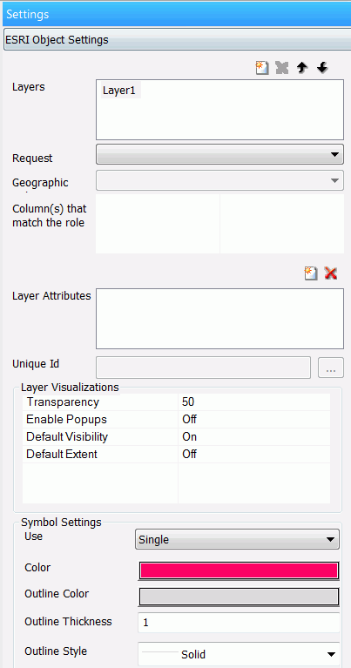Toggle the Enable Popups value Off
This screenshot has height=668, width=351.
(x=253, y=420)
